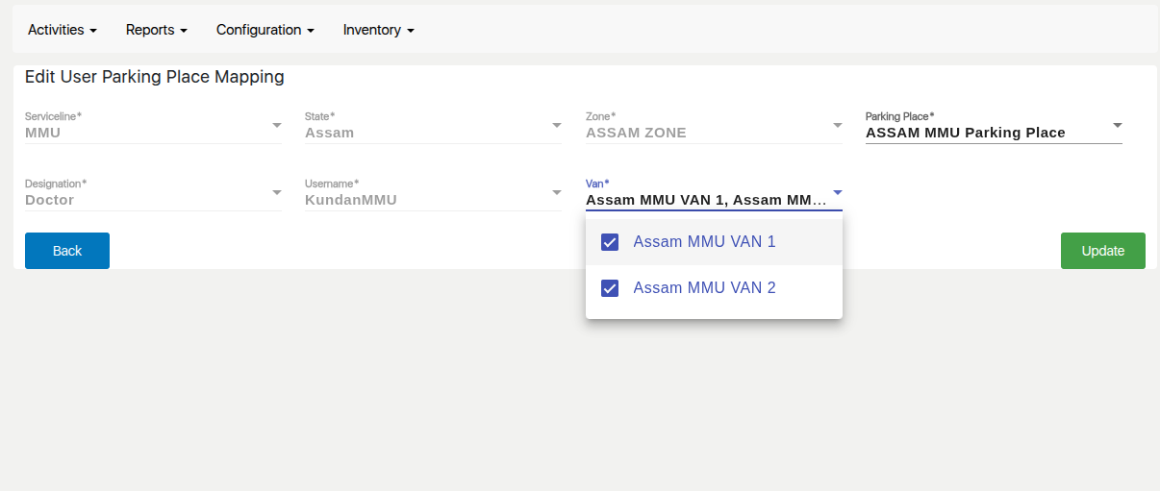Click the Zone dropdown arrow
1160x491 pixels.
click(x=837, y=126)
